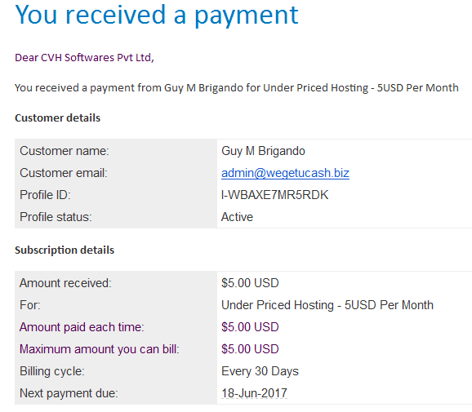Click the 'Billing cycle:' label
The height and width of the screenshot is (412, 472).
52,371
